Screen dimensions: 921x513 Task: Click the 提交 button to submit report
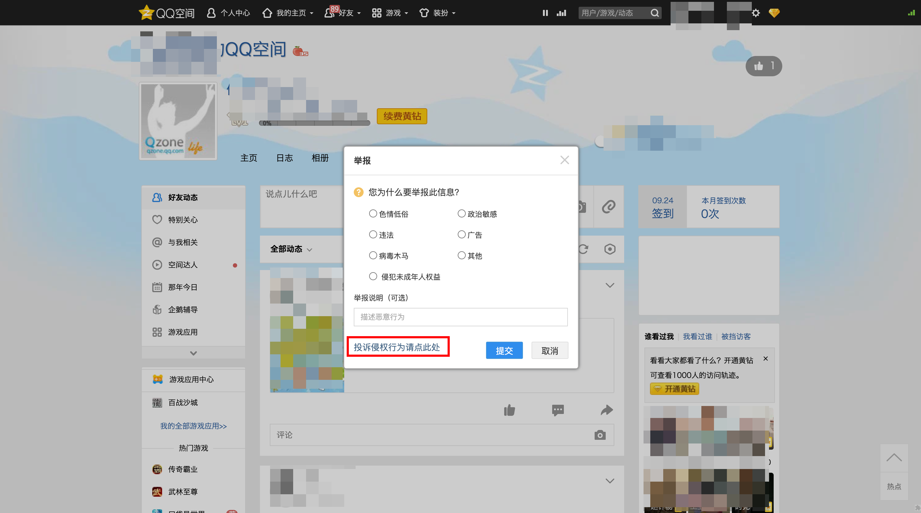pos(504,350)
